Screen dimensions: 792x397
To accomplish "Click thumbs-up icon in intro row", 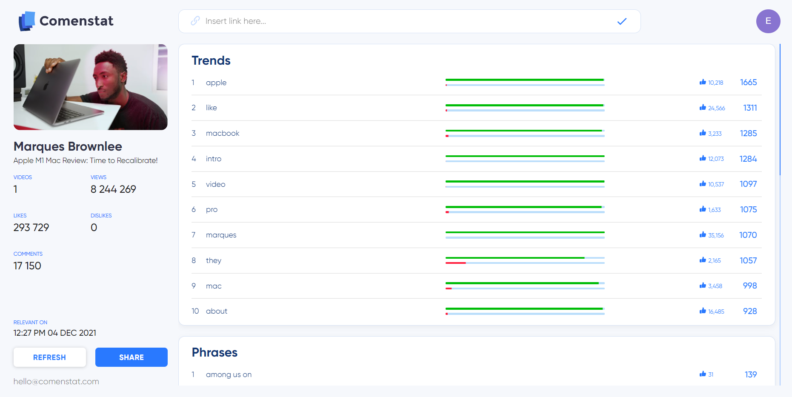I will pos(703,158).
